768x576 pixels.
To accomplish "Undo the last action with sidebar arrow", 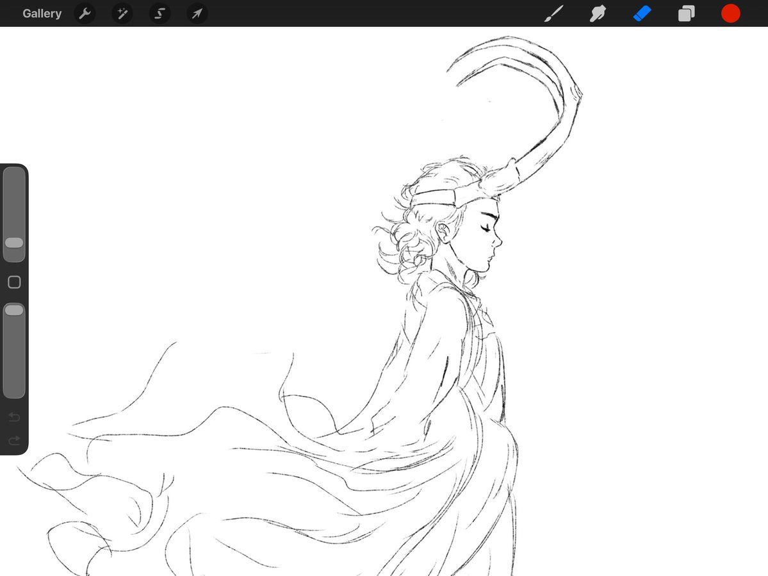I will point(14,417).
